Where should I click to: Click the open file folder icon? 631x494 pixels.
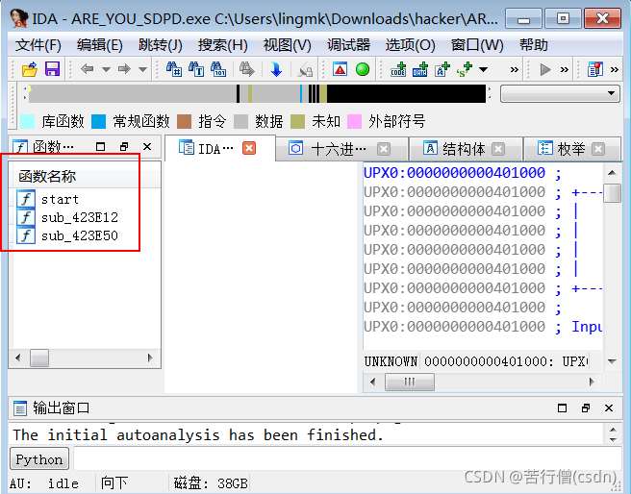[30, 69]
